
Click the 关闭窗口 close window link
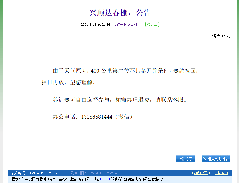tap(221, 173)
